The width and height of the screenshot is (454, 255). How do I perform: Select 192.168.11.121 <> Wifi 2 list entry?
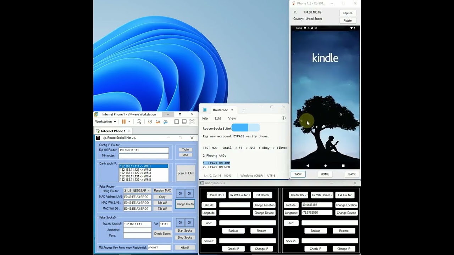click(x=144, y=170)
